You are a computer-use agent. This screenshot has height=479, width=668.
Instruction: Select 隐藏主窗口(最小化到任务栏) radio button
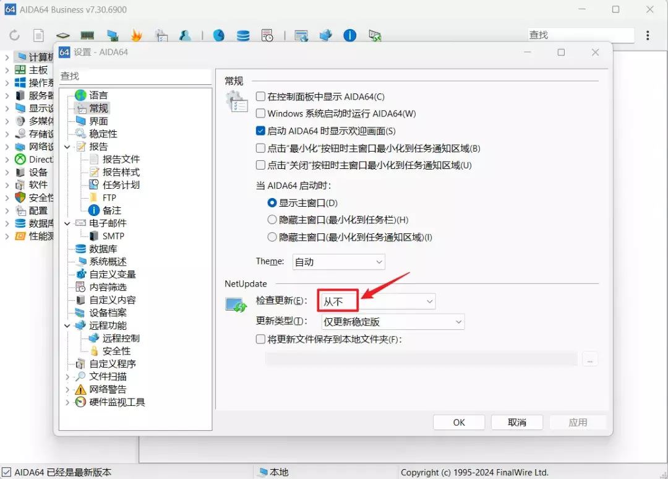272,220
